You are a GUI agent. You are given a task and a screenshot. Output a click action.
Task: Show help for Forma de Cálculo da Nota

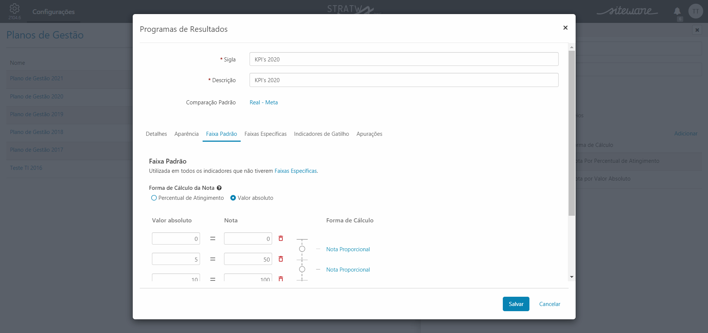point(219,188)
